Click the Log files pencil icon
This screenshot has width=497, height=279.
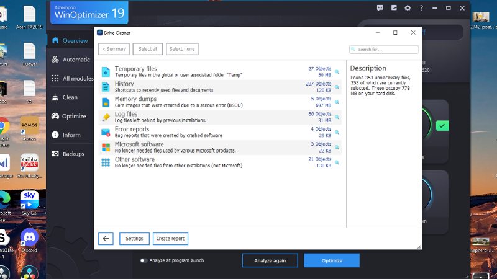(106, 117)
